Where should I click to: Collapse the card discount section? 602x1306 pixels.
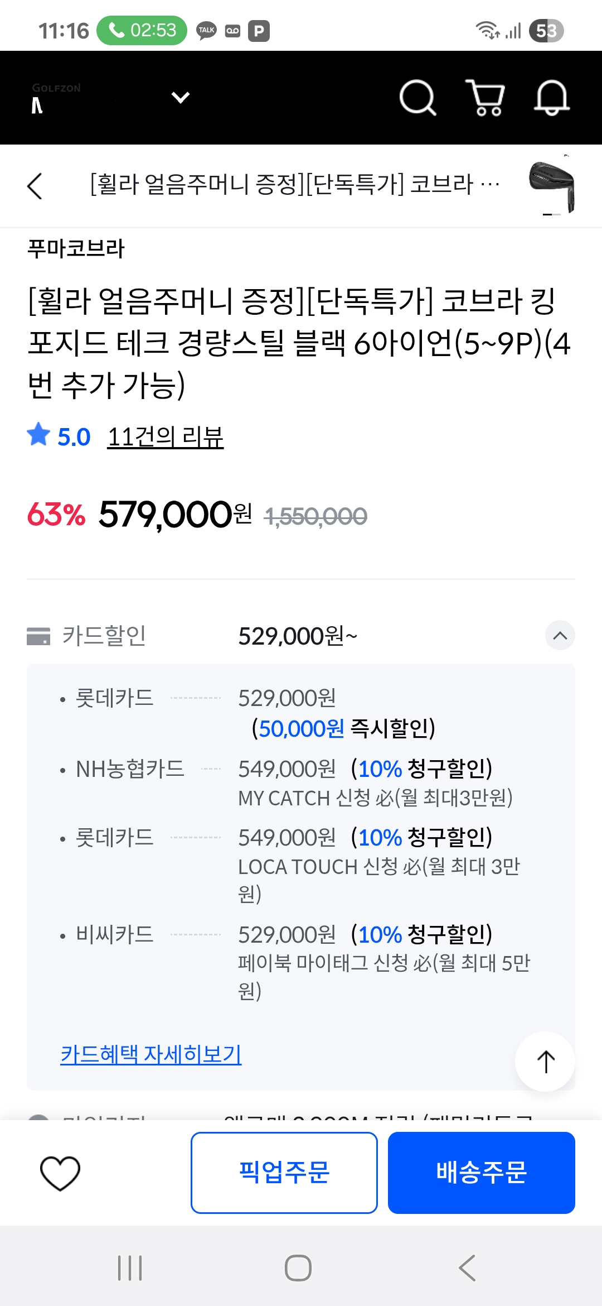[560, 636]
